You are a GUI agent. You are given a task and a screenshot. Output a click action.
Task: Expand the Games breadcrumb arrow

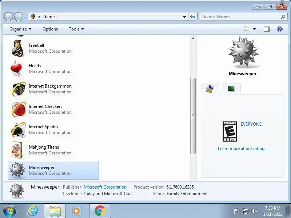point(39,17)
